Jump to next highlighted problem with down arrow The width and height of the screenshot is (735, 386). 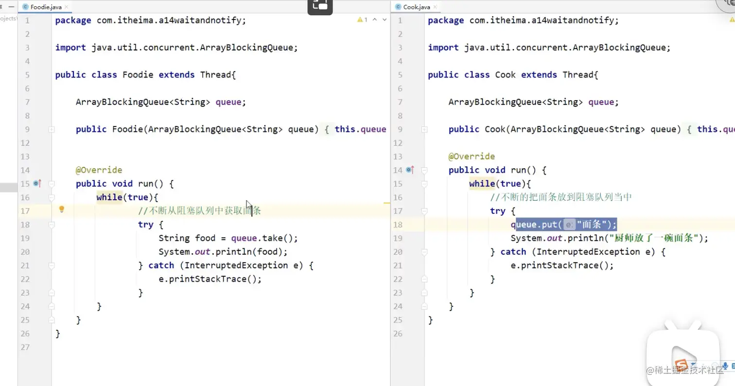click(385, 20)
